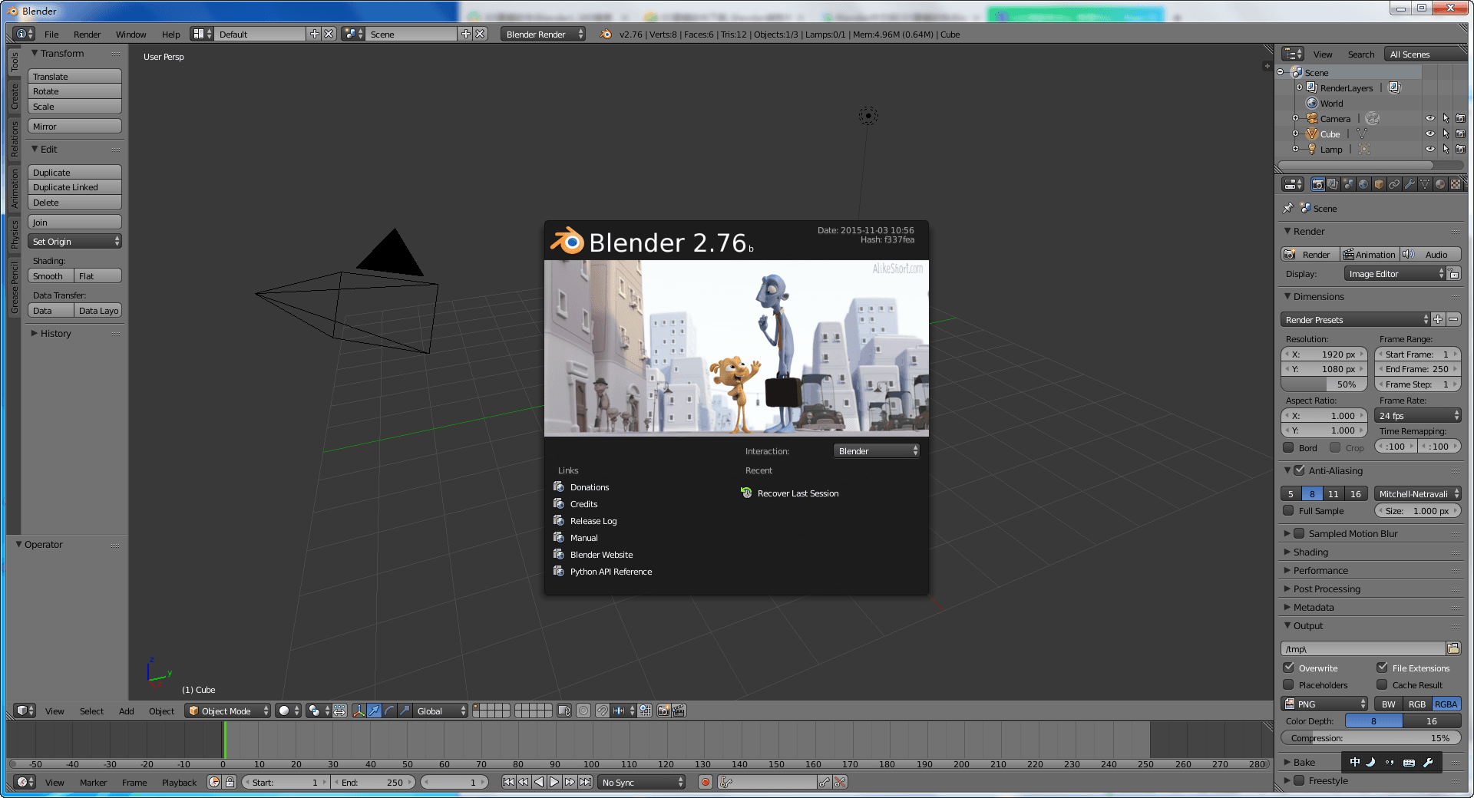
Task: Open the Material properties tab (sphere icon)
Action: tap(1440, 184)
